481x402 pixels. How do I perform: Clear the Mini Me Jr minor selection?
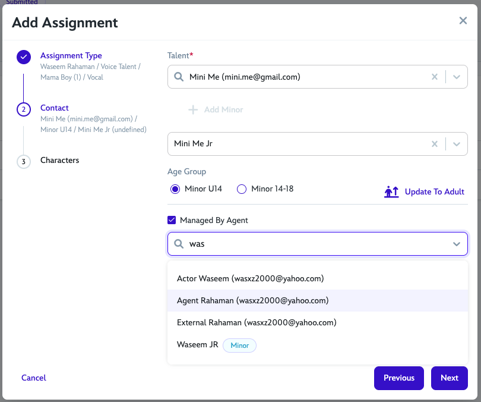435,144
